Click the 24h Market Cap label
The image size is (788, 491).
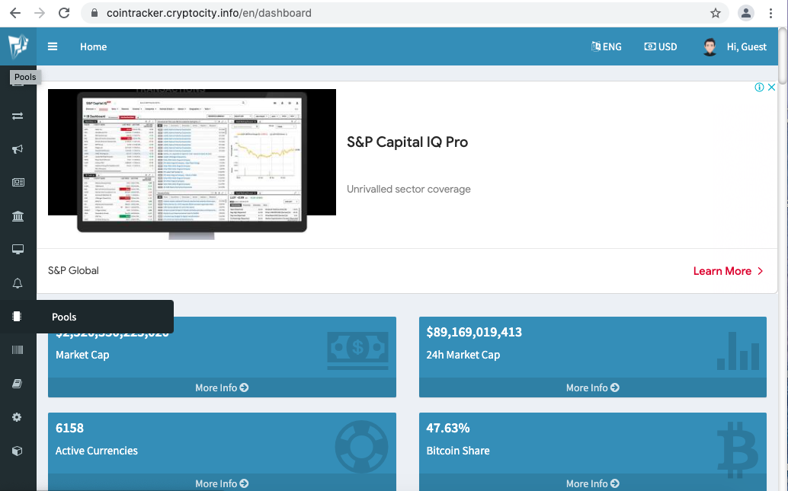coord(463,355)
